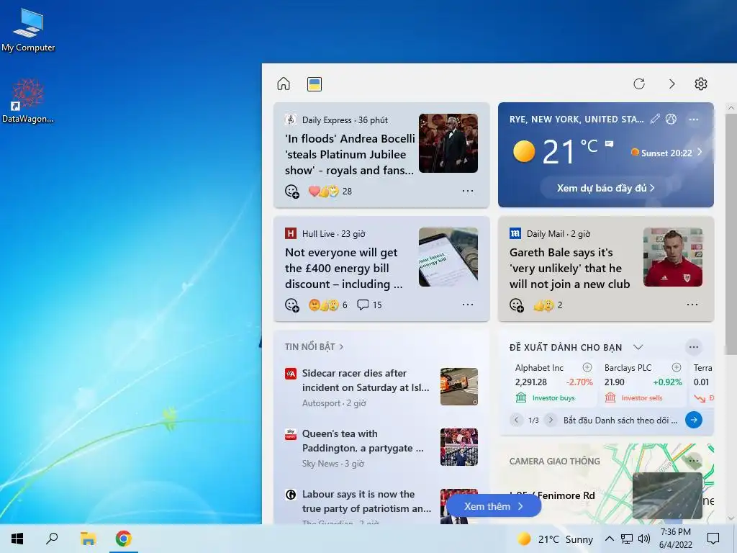Open Windows Start menu
The height and width of the screenshot is (553, 737).
click(x=17, y=539)
